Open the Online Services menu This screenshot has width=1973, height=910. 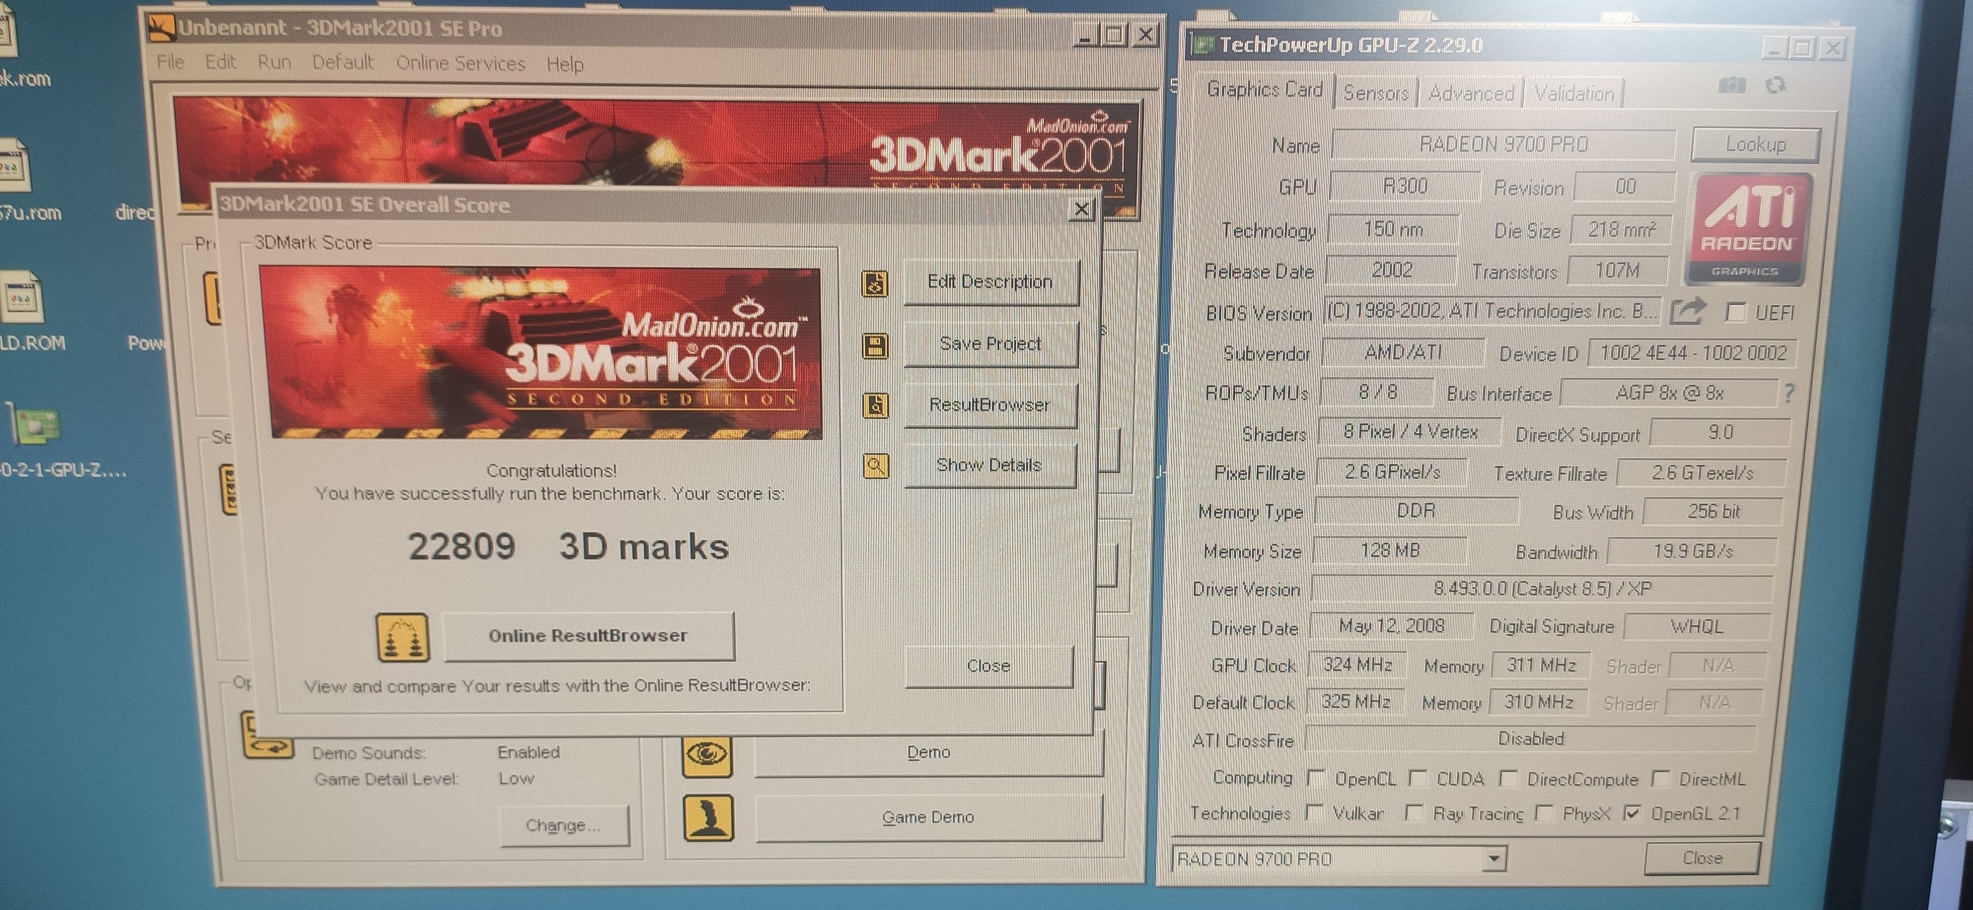pos(460,63)
